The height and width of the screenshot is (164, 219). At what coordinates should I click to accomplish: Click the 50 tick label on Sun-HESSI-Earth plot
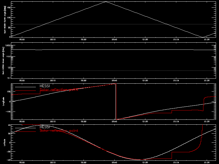tap(9, 28)
